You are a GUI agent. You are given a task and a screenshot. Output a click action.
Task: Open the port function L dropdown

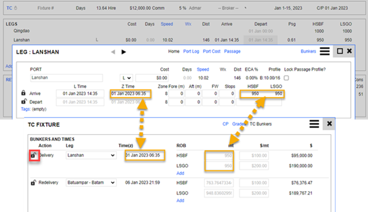(x=127, y=78)
